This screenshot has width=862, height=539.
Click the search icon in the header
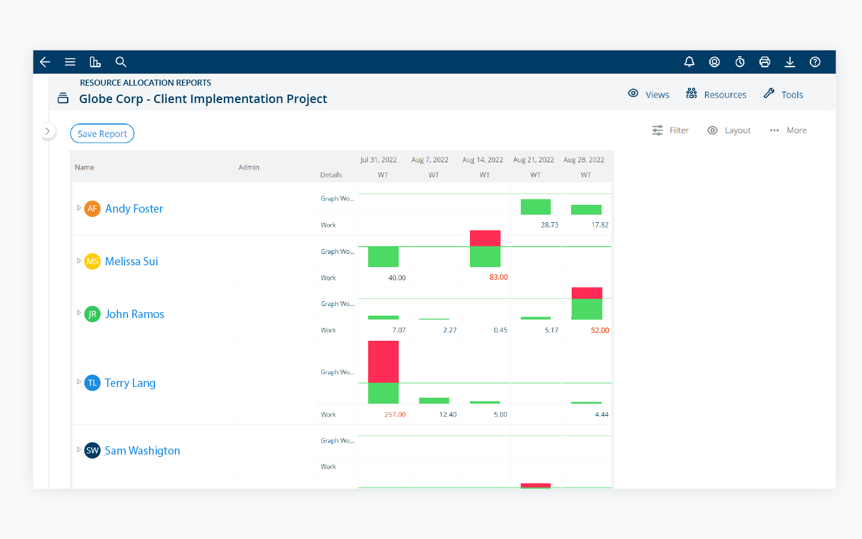[120, 62]
